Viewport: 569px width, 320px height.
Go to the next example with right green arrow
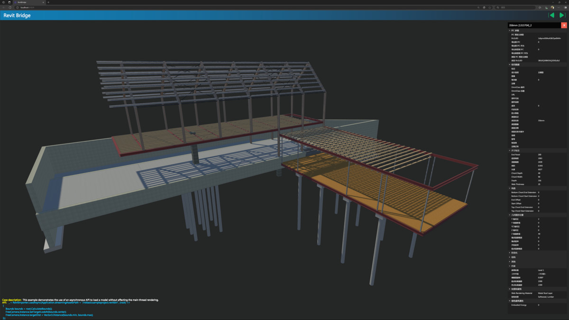point(562,15)
